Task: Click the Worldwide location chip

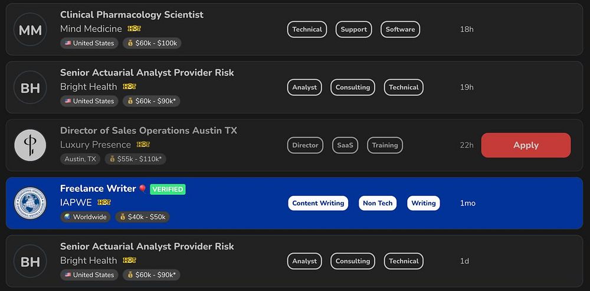Action: [x=85, y=217]
